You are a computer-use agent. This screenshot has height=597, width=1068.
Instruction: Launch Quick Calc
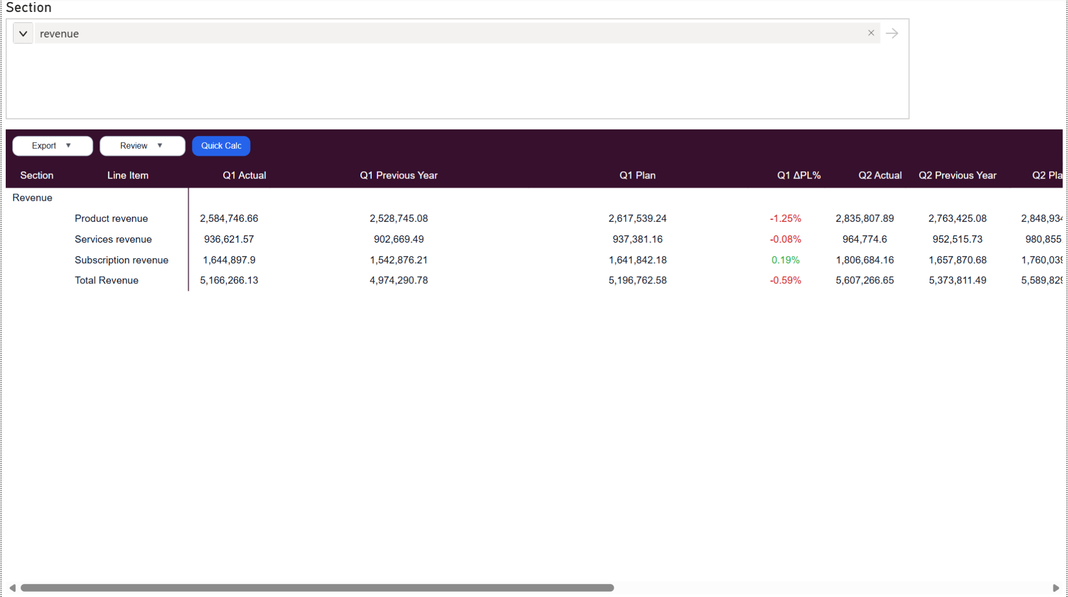pyautogui.click(x=221, y=146)
